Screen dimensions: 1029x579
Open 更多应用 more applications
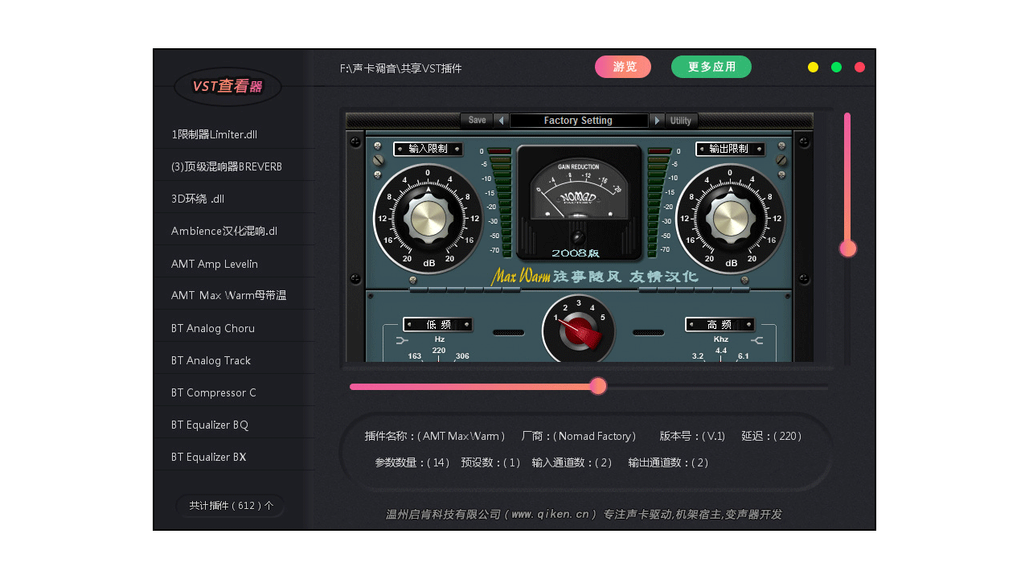point(711,67)
